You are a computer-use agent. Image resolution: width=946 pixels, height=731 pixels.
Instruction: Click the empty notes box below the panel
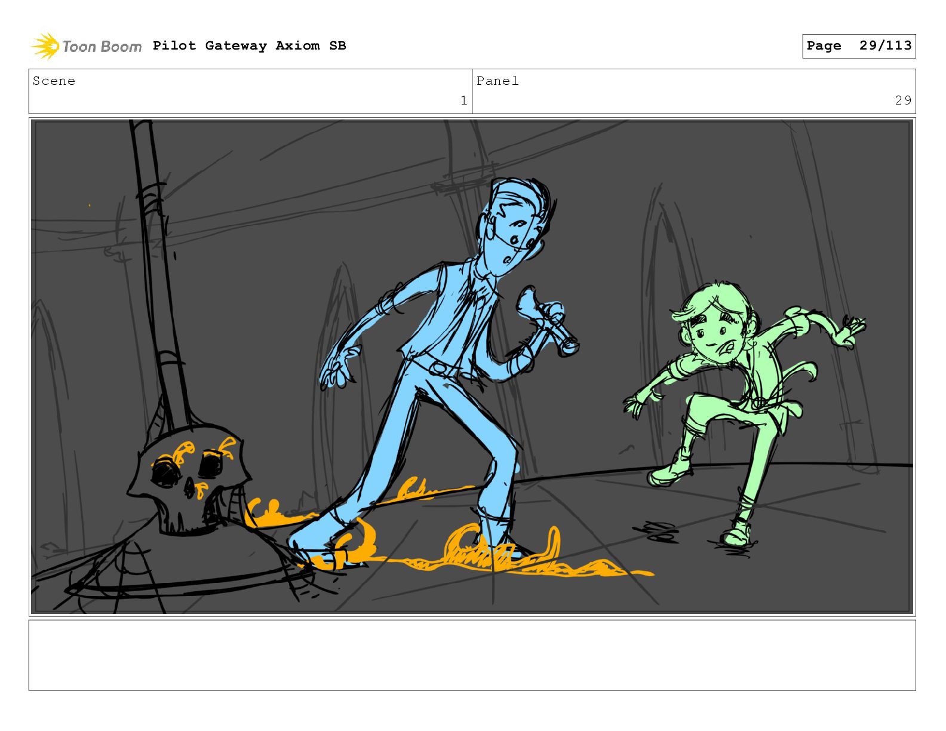[472, 655]
